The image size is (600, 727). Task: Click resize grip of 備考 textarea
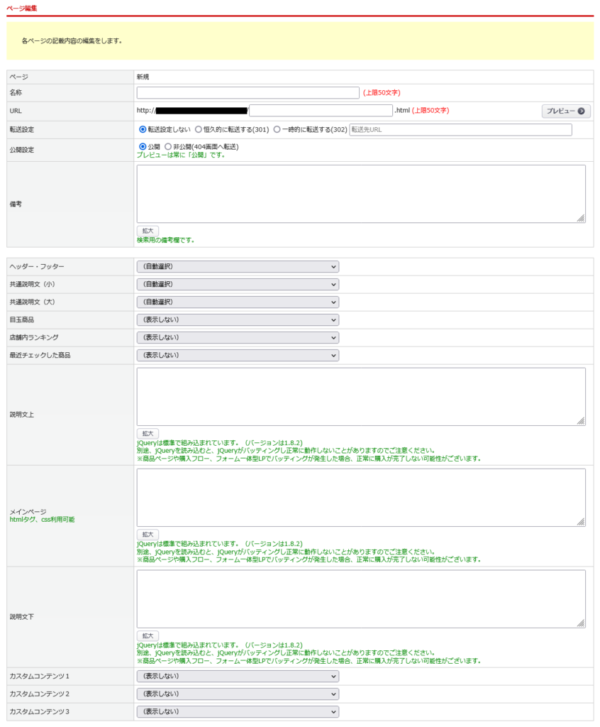(x=581, y=219)
